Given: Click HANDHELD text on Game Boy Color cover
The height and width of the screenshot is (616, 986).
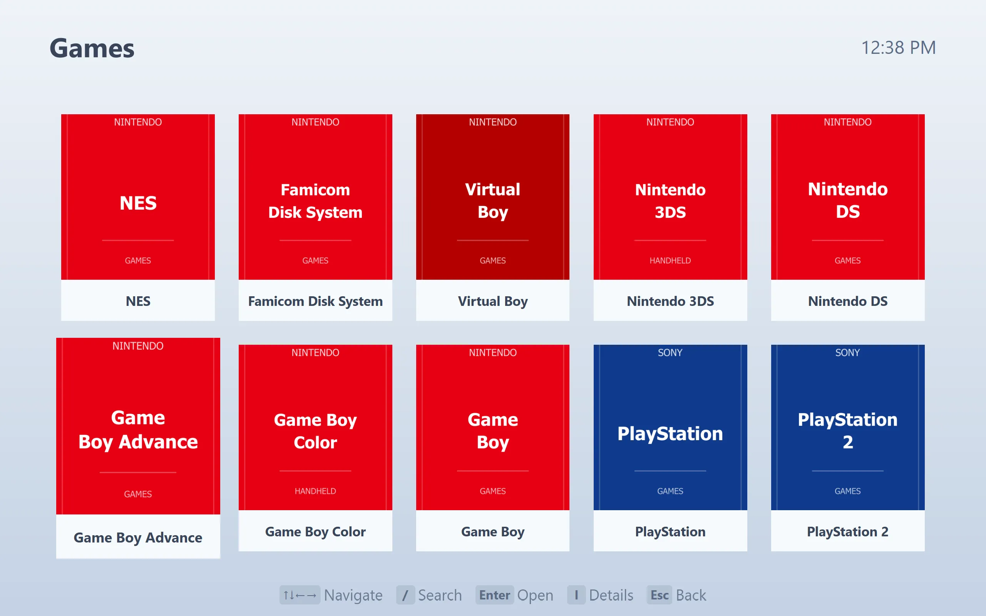Looking at the screenshot, I should pyautogui.click(x=315, y=491).
